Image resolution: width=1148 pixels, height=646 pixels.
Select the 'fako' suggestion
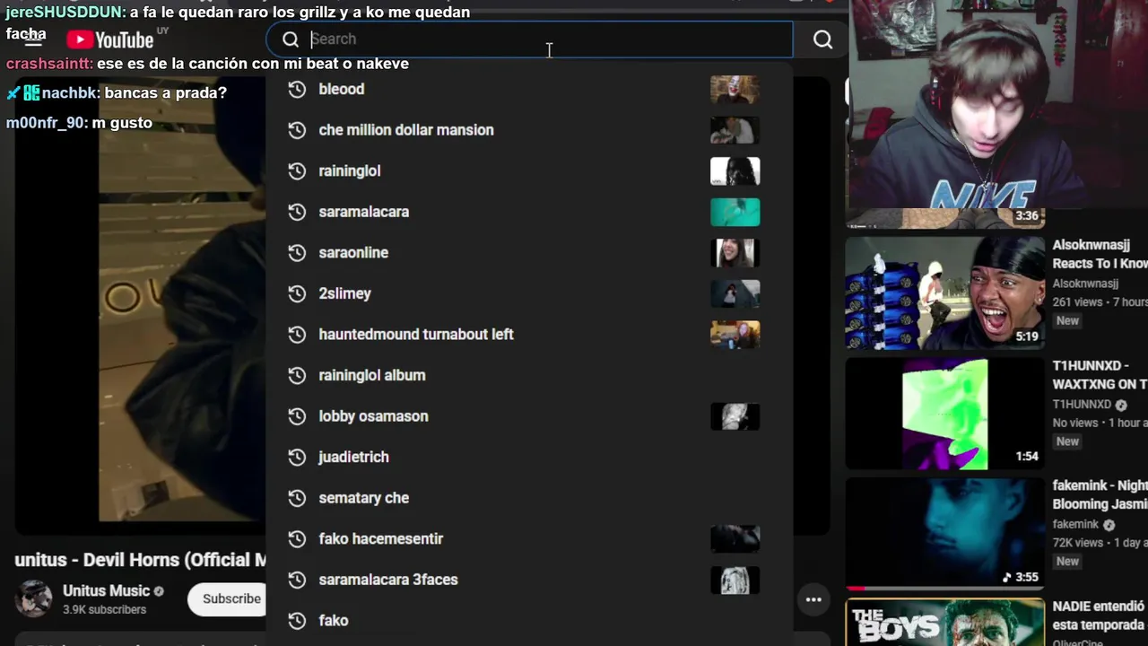(529, 620)
